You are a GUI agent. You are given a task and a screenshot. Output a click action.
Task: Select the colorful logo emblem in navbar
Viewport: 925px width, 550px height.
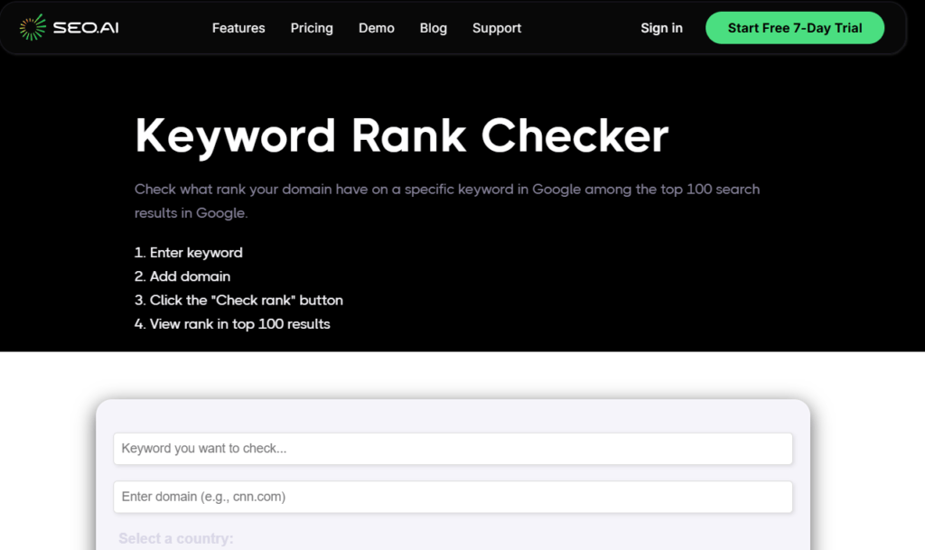(33, 27)
